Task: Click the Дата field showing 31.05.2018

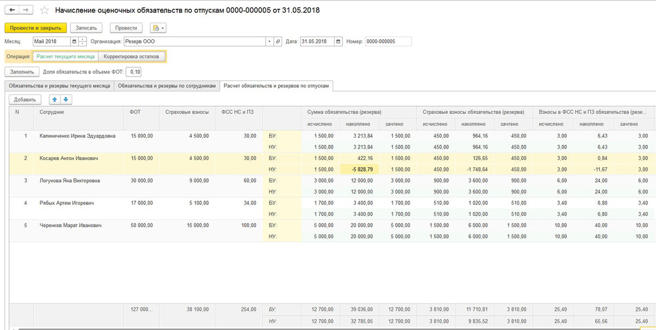Action: 317,42
